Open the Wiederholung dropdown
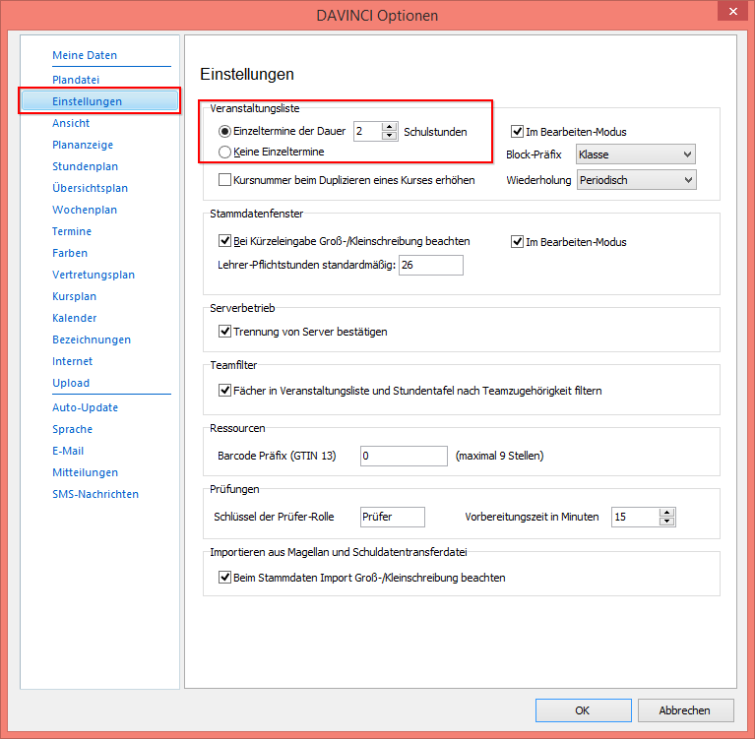Viewport: 755px width, 739px height. 636,180
